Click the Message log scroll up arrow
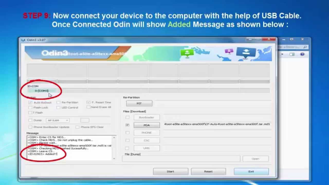Screen dimensions: 329x185 tap(114, 137)
